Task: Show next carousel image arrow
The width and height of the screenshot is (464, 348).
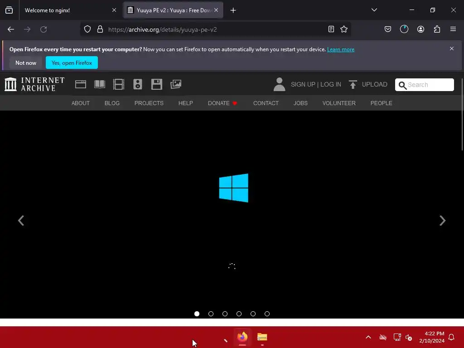Action: point(442,221)
